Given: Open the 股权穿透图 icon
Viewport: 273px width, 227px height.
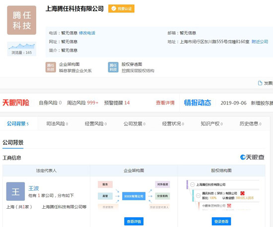Looking at the screenshot, I should pos(113,67).
